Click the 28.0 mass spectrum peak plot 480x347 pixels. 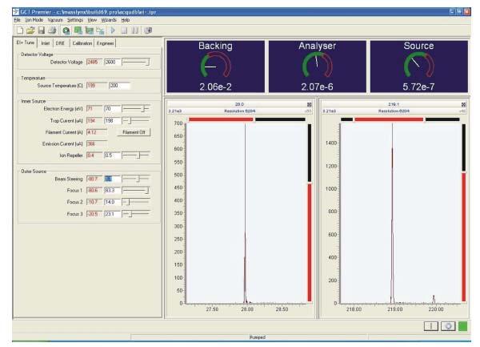(x=246, y=213)
